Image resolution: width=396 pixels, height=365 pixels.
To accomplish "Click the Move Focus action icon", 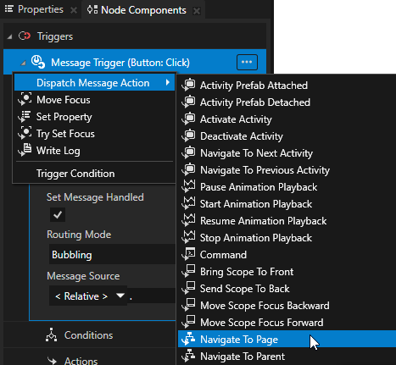I will click(x=25, y=99).
